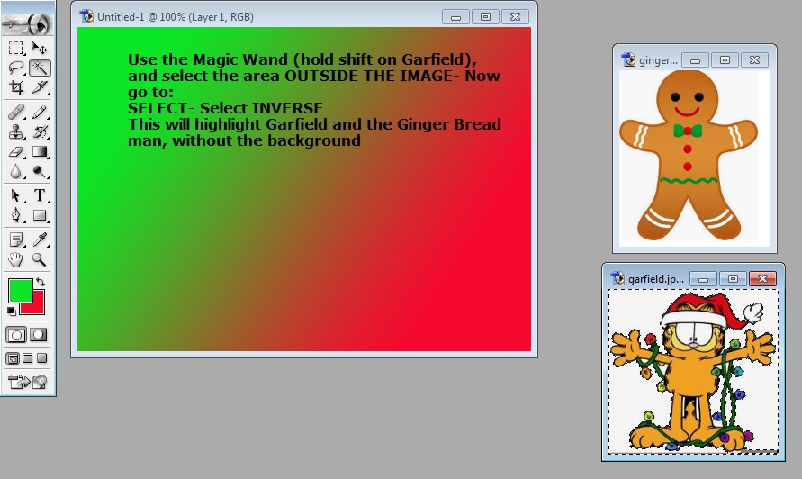Minimize the gingerbread image window
Viewport: 802px width, 479px height.
pyautogui.click(x=695, y=60)
